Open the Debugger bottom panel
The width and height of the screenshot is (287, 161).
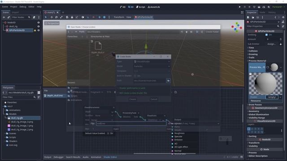pyautogui.click(x=58, y=157)
